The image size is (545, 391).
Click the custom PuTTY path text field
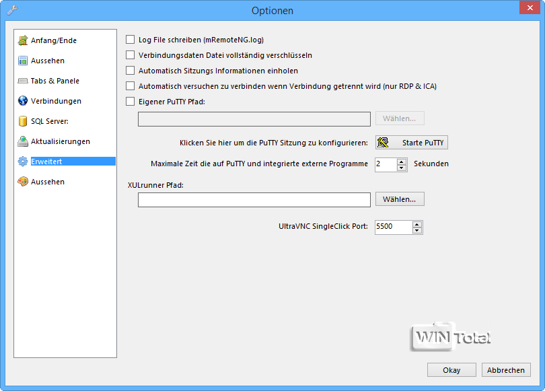click(254, 119)
